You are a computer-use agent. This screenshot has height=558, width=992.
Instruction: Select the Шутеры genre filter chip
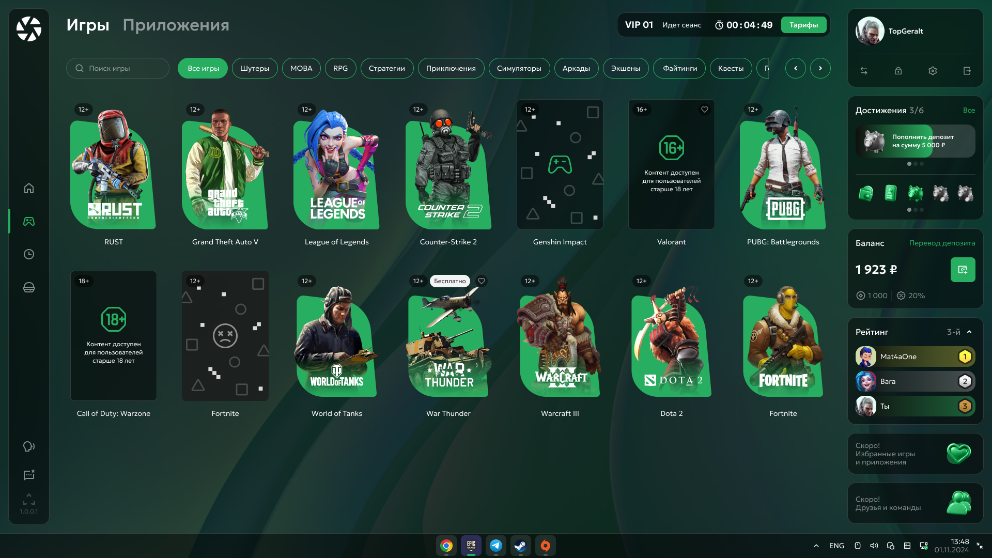click(255, 68)
